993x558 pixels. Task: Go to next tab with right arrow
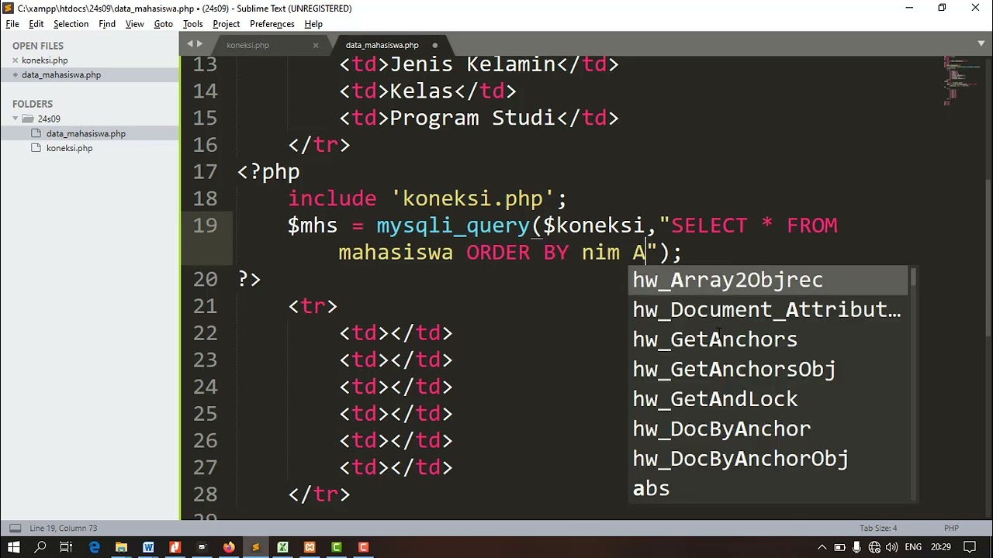tap(199, 44)
